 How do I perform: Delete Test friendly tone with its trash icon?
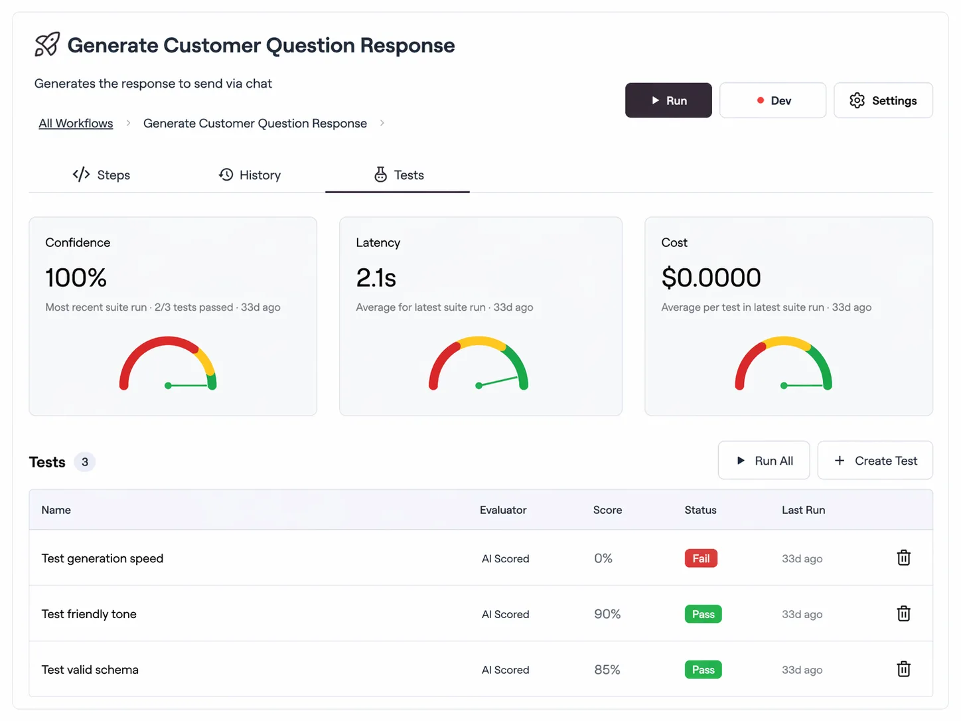[x=903, y=613]
